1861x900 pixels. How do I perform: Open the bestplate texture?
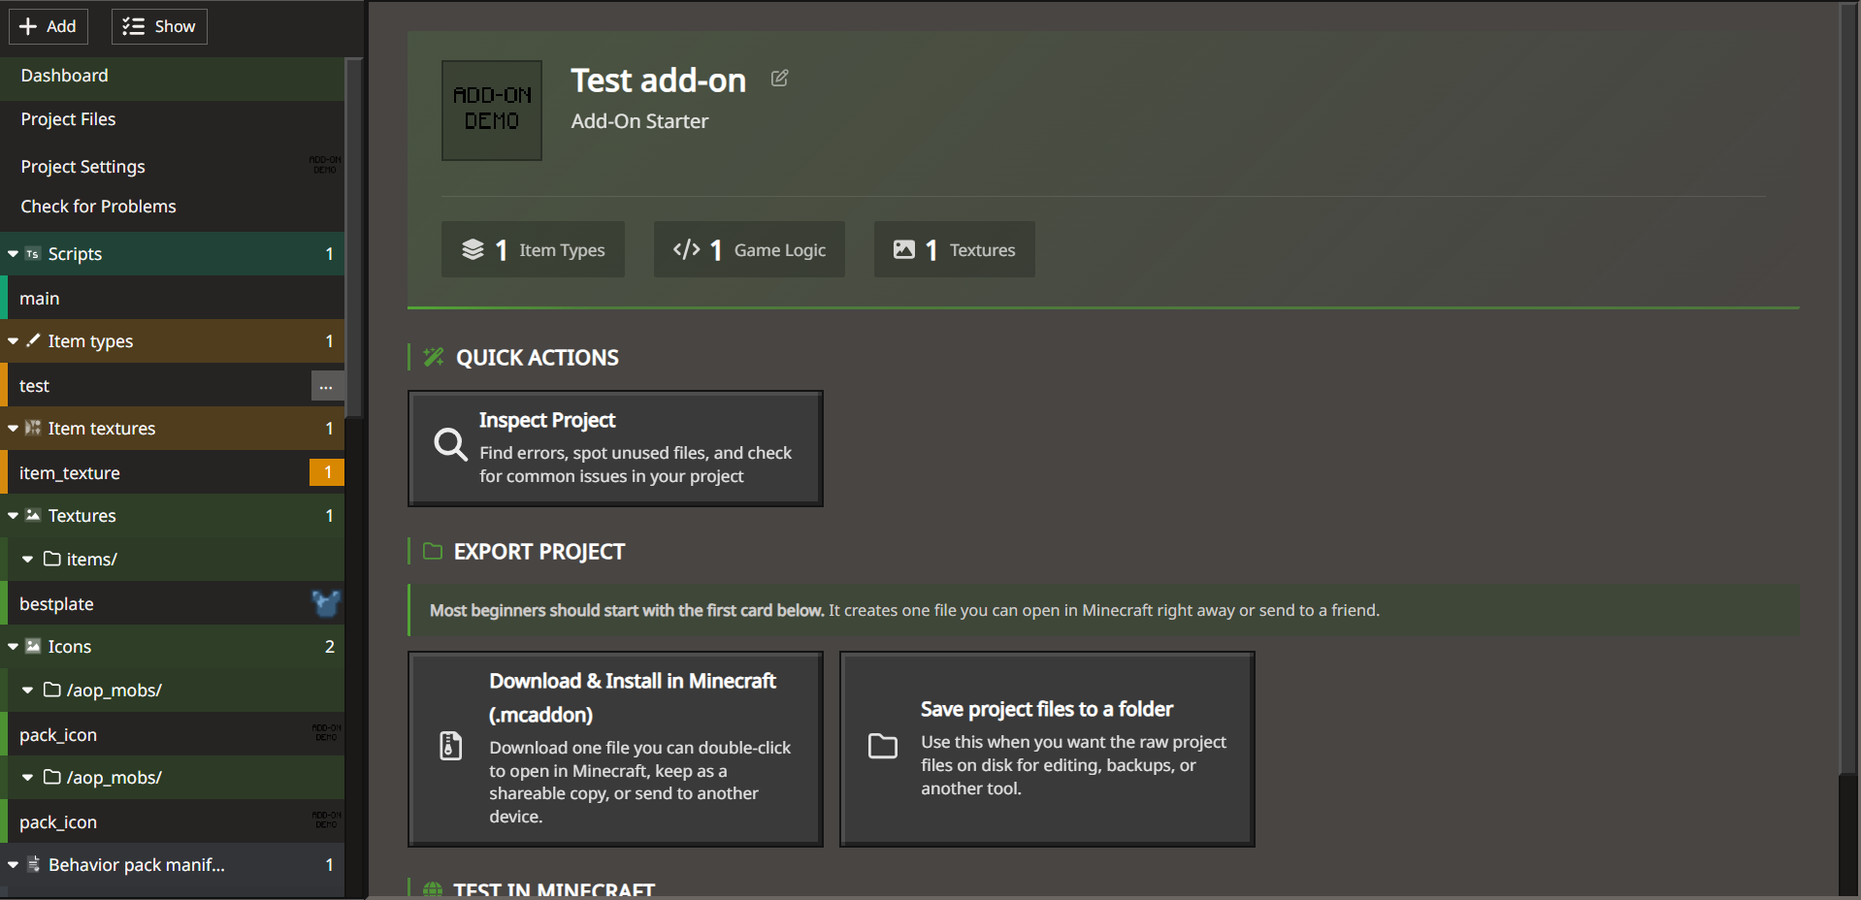(173, 604)
